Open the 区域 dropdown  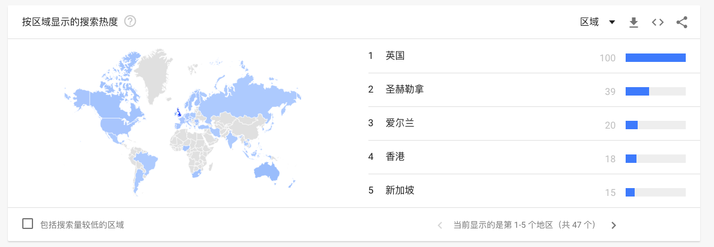pyautogui.click(x=597, y=22)
